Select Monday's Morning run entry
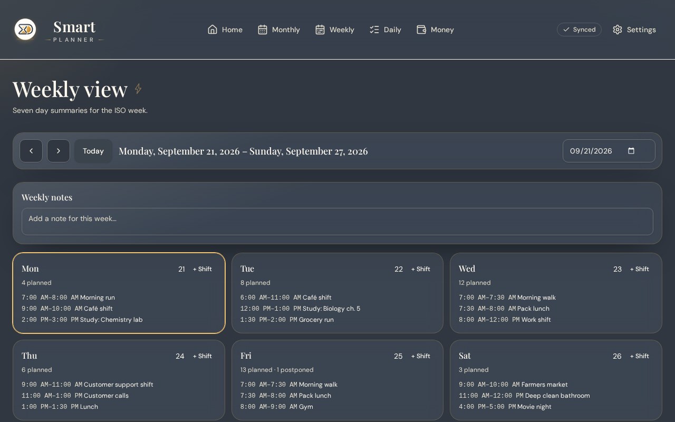Image resolution: width=675 pixels, height=422 pixels. pos(68,298)
